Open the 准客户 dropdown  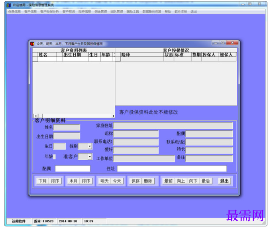click(90, 157)
